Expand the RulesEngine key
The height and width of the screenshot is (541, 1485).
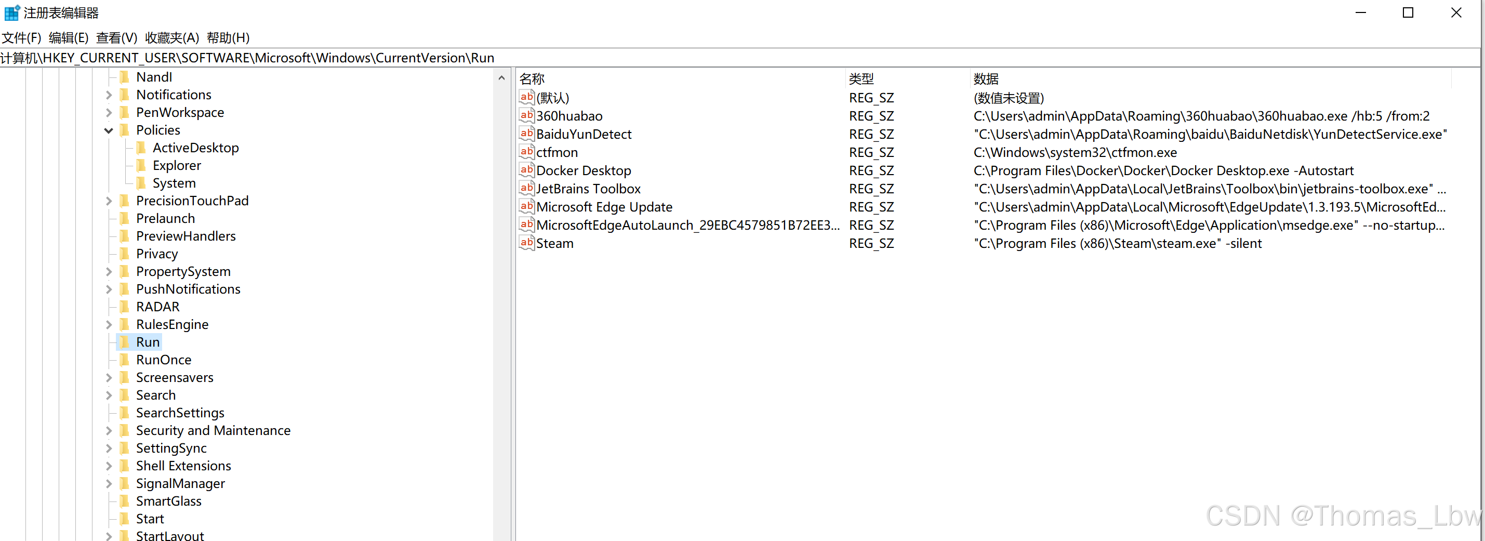click(x=109, y=324)
